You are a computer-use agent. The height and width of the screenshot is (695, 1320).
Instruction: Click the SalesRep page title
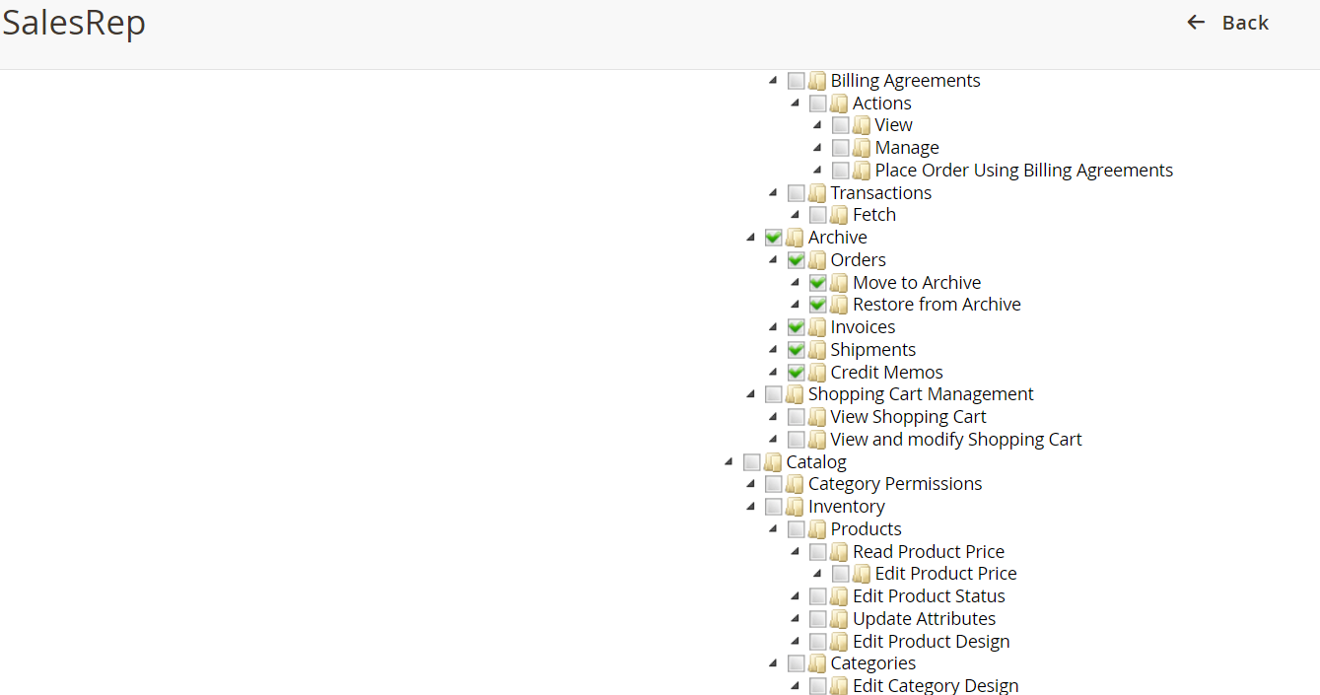coord(74,23)
